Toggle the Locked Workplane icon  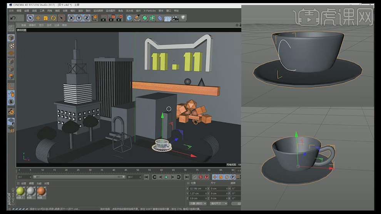(11, 121)
